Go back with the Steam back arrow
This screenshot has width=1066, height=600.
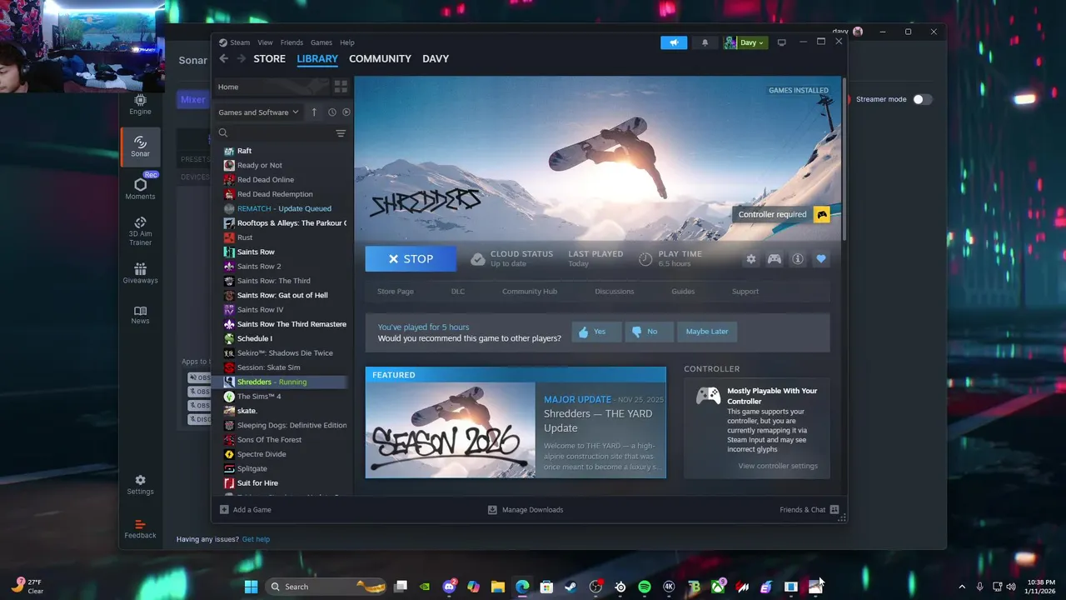pyautogui.click(x=223, y=58)
